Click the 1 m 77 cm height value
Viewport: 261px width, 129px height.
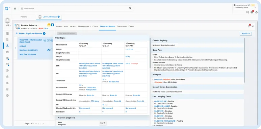coord(129,49)
